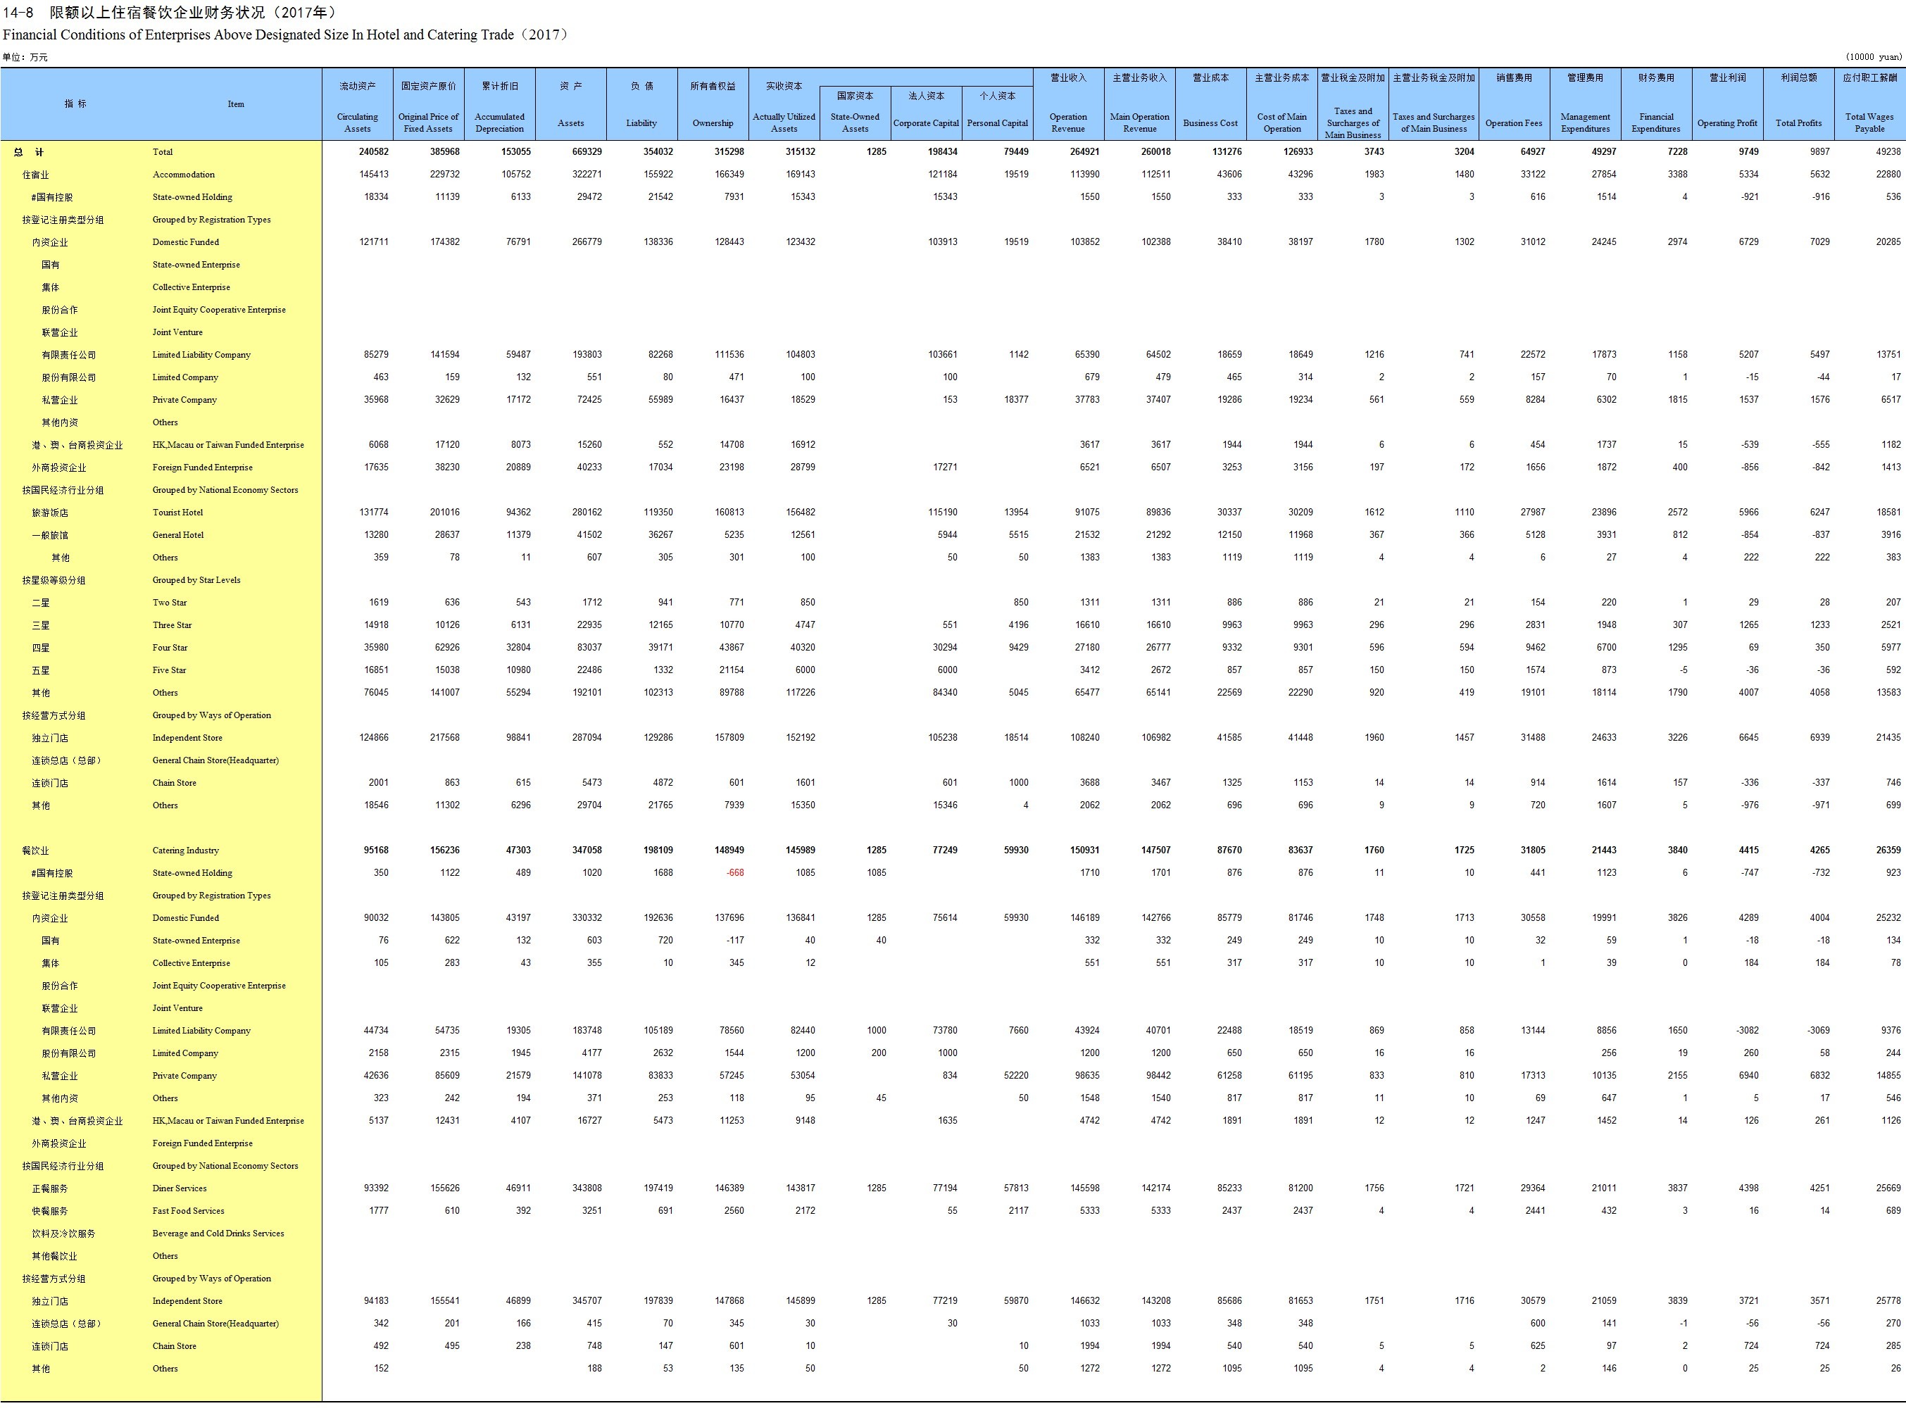This screenshot has height=1425, width=1906.
Task: Select the 'State-Owned Assets' sub-header cell
Action: pyautogui.click(x=855, y=122)
